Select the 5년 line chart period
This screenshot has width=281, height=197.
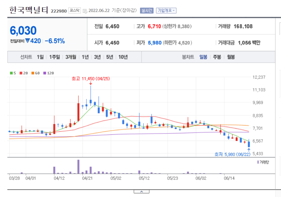(110, 57)
